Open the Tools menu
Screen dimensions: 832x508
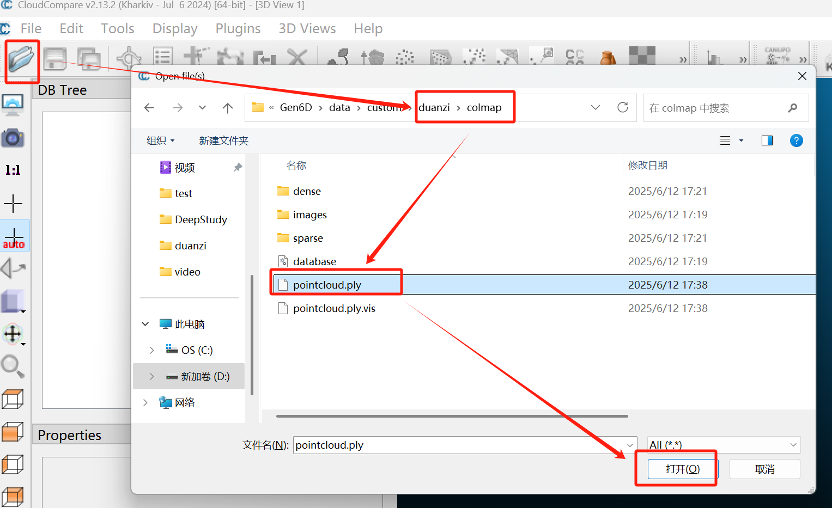click(x=117, y=28)
